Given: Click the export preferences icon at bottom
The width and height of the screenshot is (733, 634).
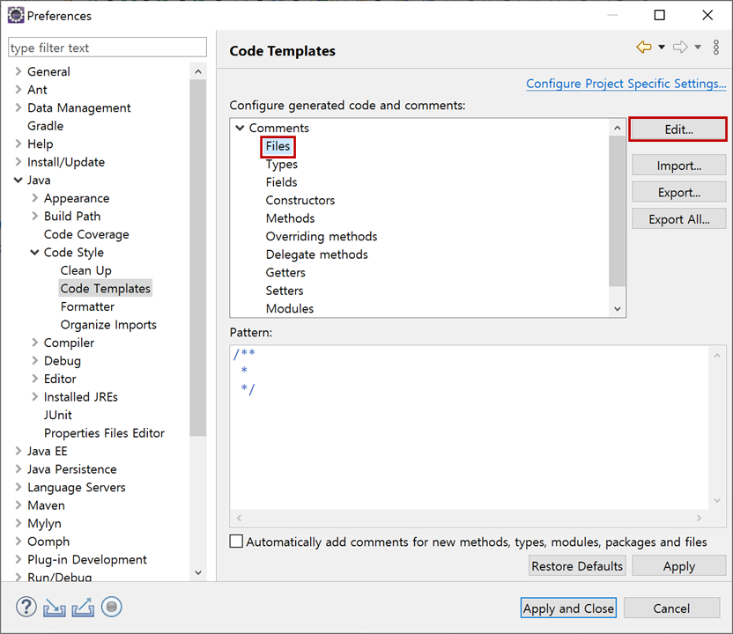Looking at the screenshot, I should pos(83,608).
